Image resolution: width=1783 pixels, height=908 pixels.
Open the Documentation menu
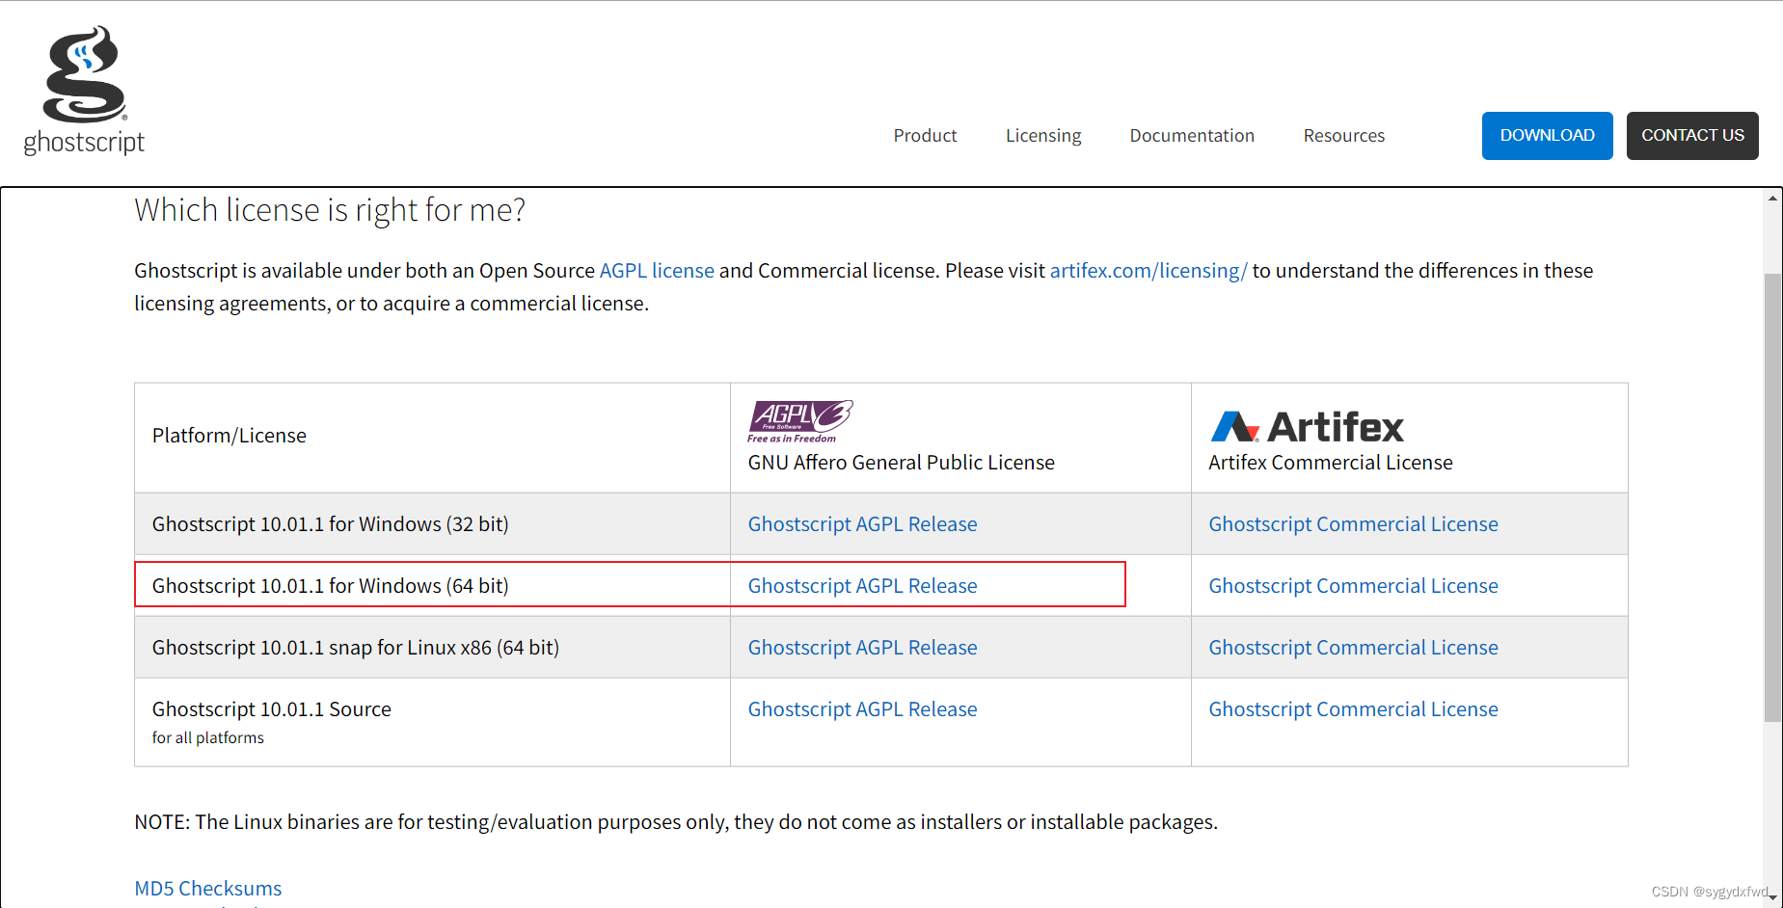pyautogui.click(x=1192, y=136)
